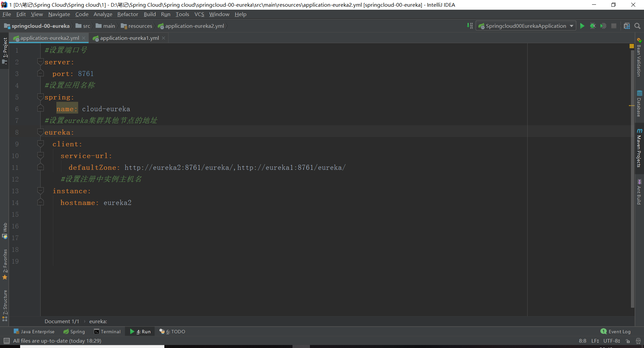Click the eureka: structure breadcrumb
Viewport: 644px width, 348px height.
98,322
